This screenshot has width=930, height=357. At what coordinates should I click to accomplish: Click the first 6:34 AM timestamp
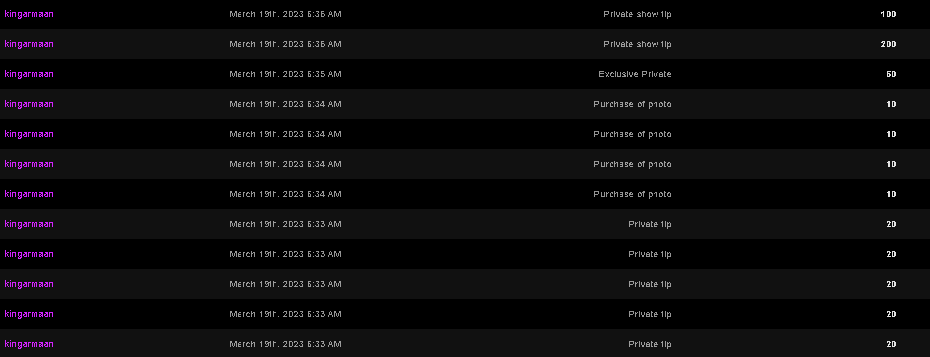point(285,104)
